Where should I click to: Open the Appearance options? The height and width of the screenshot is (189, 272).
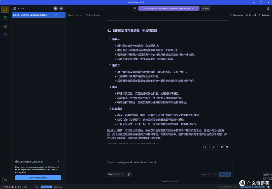(236, 15)
